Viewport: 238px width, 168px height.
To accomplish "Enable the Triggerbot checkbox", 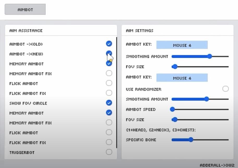I will pyautogui.click(x=109, y=152).
